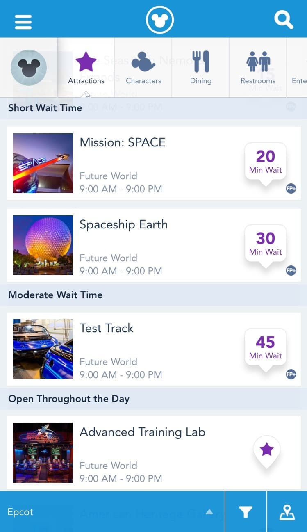Screen dimensions: 307x532
Task: Tap the FP+ badge on Spaceship Earth
Action: click(291, 271)
